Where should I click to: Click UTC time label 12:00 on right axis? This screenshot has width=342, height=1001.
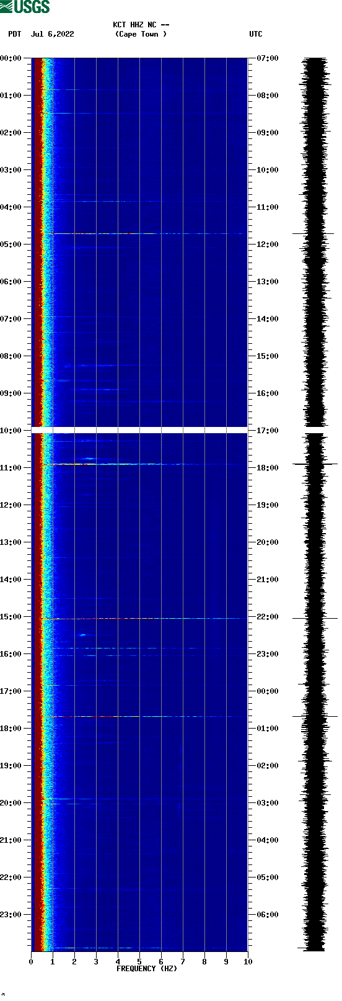[x=268, y=245]
